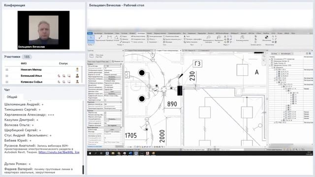
Task: Open the Файл ribbon menu
Action: 90,33
